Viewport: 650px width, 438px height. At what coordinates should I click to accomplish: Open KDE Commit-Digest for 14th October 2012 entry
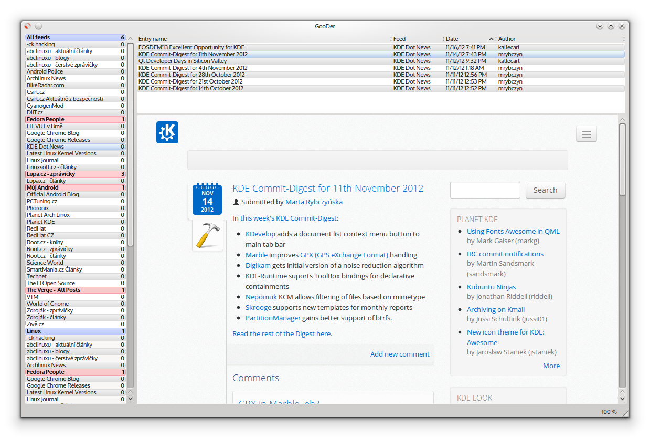click(381, 88)
